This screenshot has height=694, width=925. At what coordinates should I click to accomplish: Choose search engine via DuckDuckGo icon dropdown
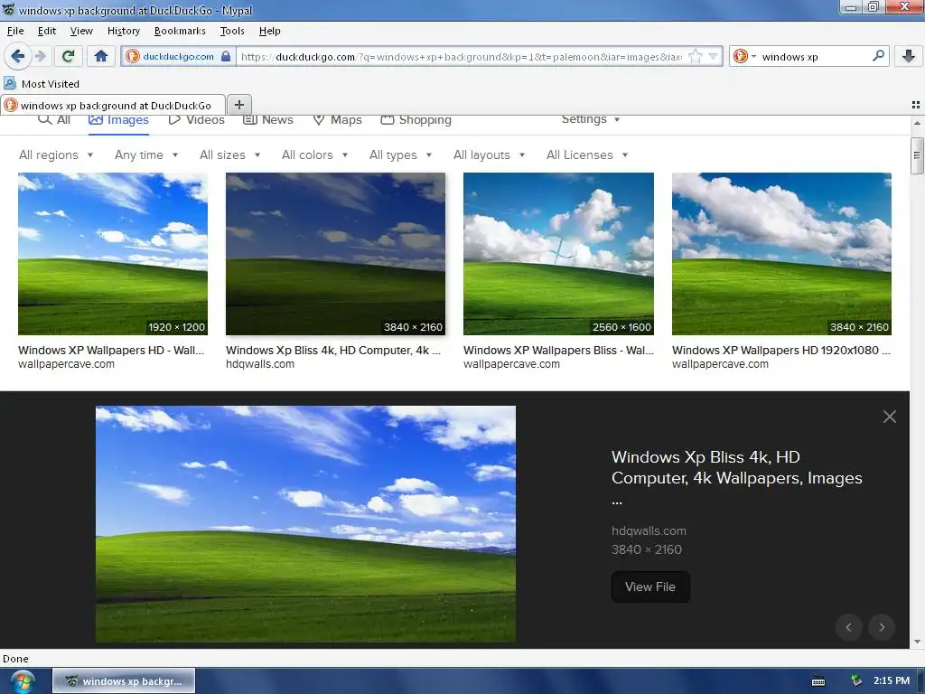pos(744,56)
